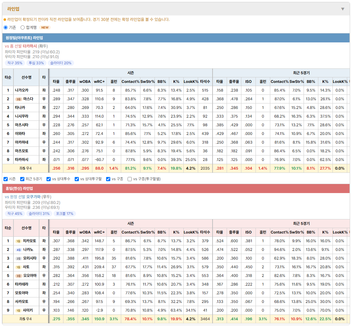Click the 1등 badge beside 사토
The height and width of the screenshot is (327, 352).
tap(18, 267)
